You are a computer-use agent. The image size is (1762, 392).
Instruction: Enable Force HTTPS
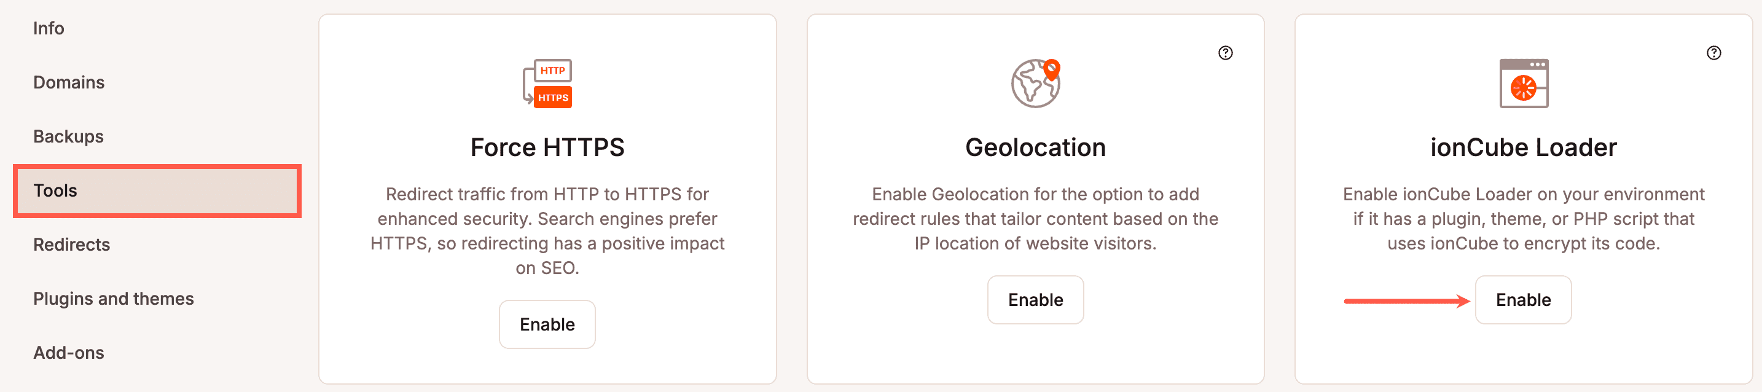(547, 324)
